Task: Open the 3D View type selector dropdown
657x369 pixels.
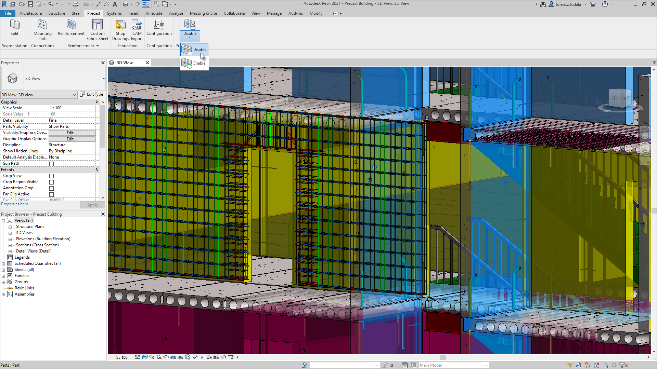Action: coord(103,79)
